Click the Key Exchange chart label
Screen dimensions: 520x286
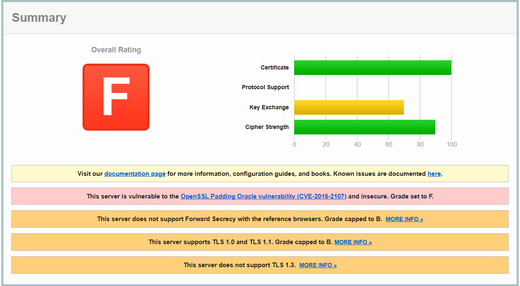tap(269, 107)
